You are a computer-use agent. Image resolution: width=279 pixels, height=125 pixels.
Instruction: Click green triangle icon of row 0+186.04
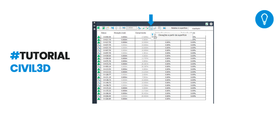tap(99, 93)
